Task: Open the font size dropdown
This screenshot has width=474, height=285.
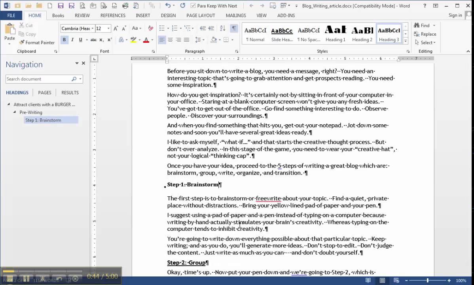Action: (x=108, y=28)
